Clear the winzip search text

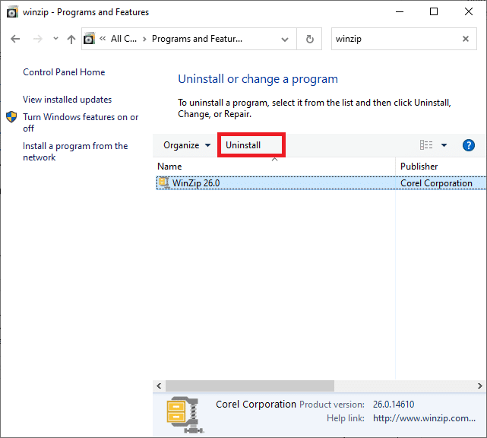pos(466,40)
